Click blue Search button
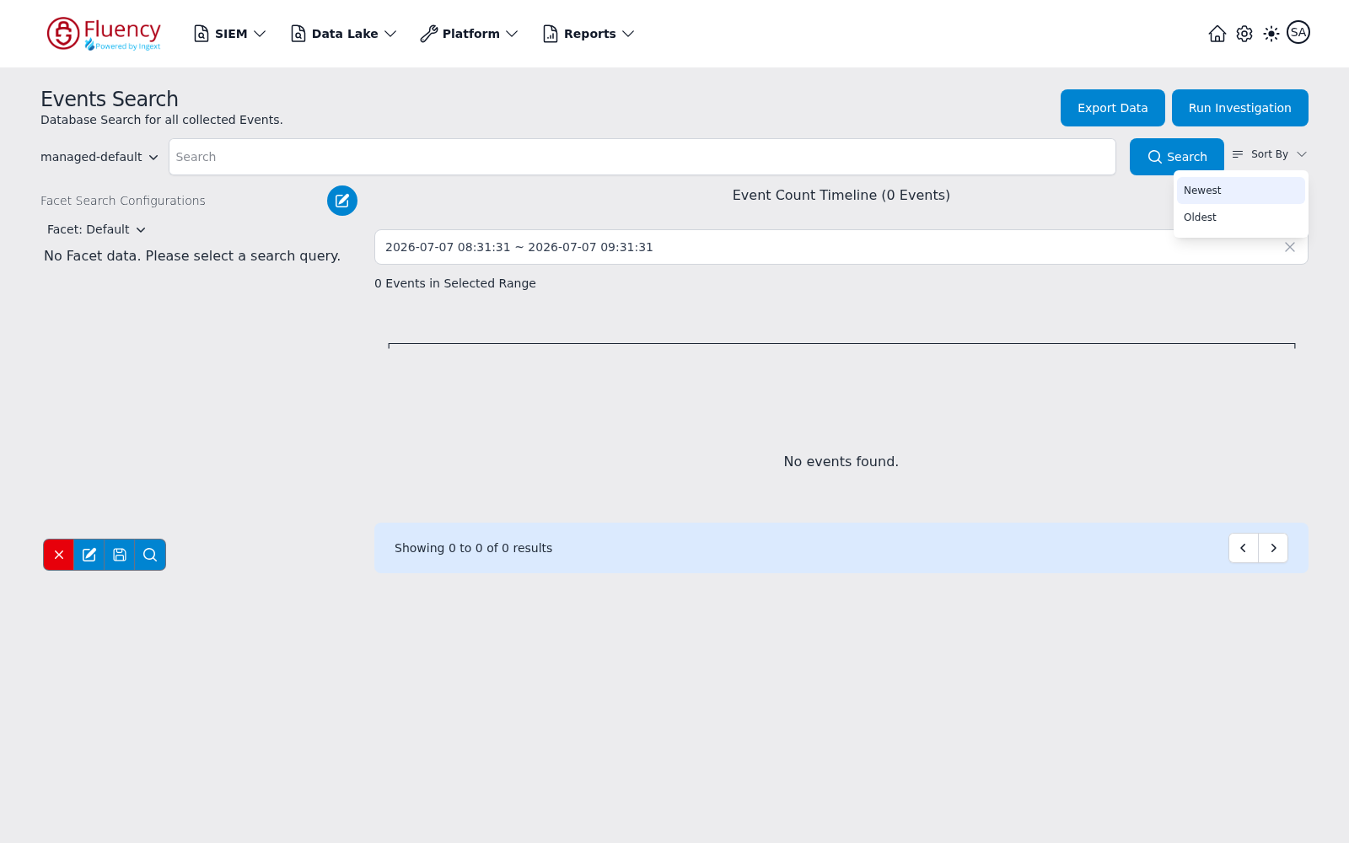 1177,157
